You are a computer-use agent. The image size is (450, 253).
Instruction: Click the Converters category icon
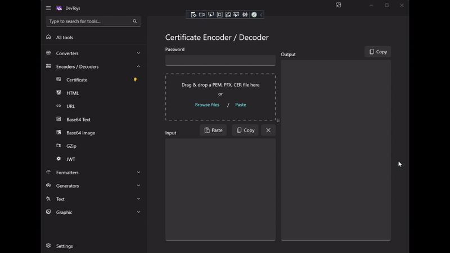click(48, 53)
